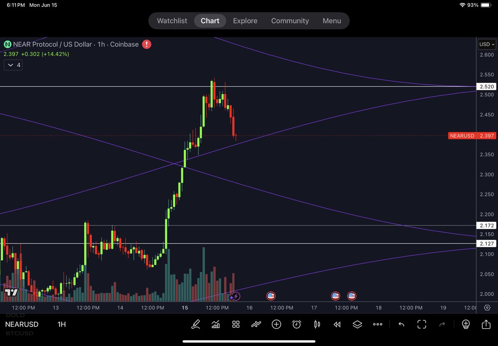Select the 2.172 horizontal line price label
The height and width of the screenshot is (346, 498).
[x=486, y=226]
